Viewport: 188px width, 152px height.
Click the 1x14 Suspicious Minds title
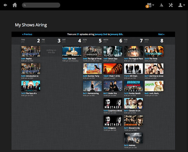[x=113, y=111]
